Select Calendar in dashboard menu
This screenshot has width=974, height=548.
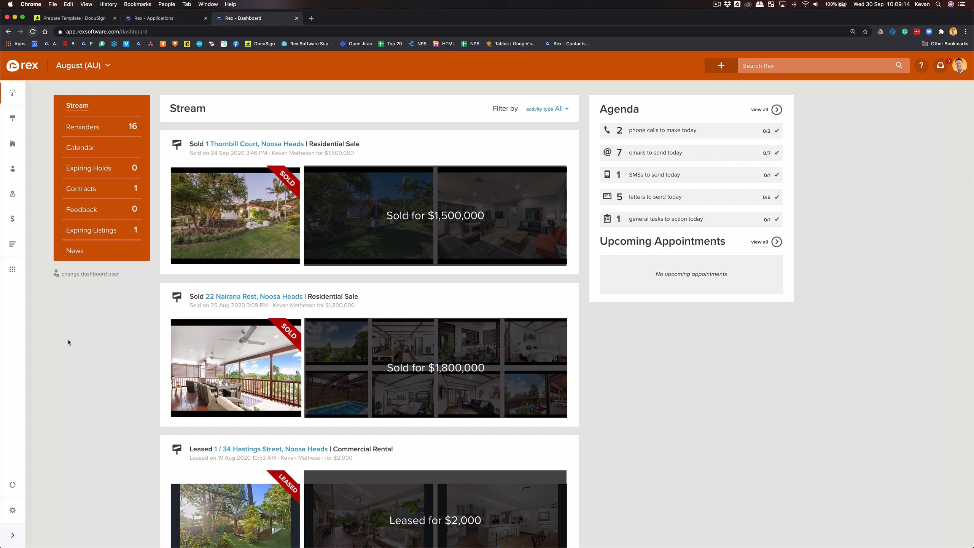102,148
